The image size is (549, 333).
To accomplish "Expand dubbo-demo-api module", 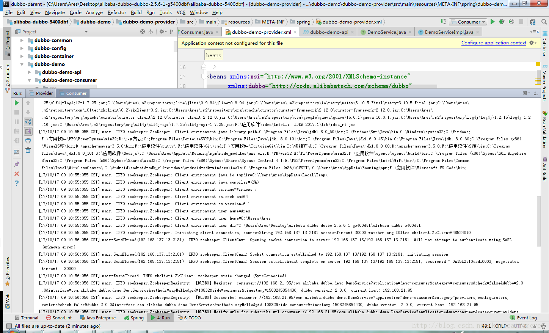I will coord(29,72).
